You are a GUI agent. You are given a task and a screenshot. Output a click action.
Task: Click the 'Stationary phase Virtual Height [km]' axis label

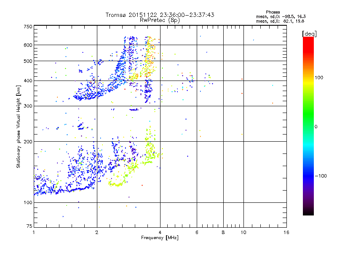click(19, 126)
